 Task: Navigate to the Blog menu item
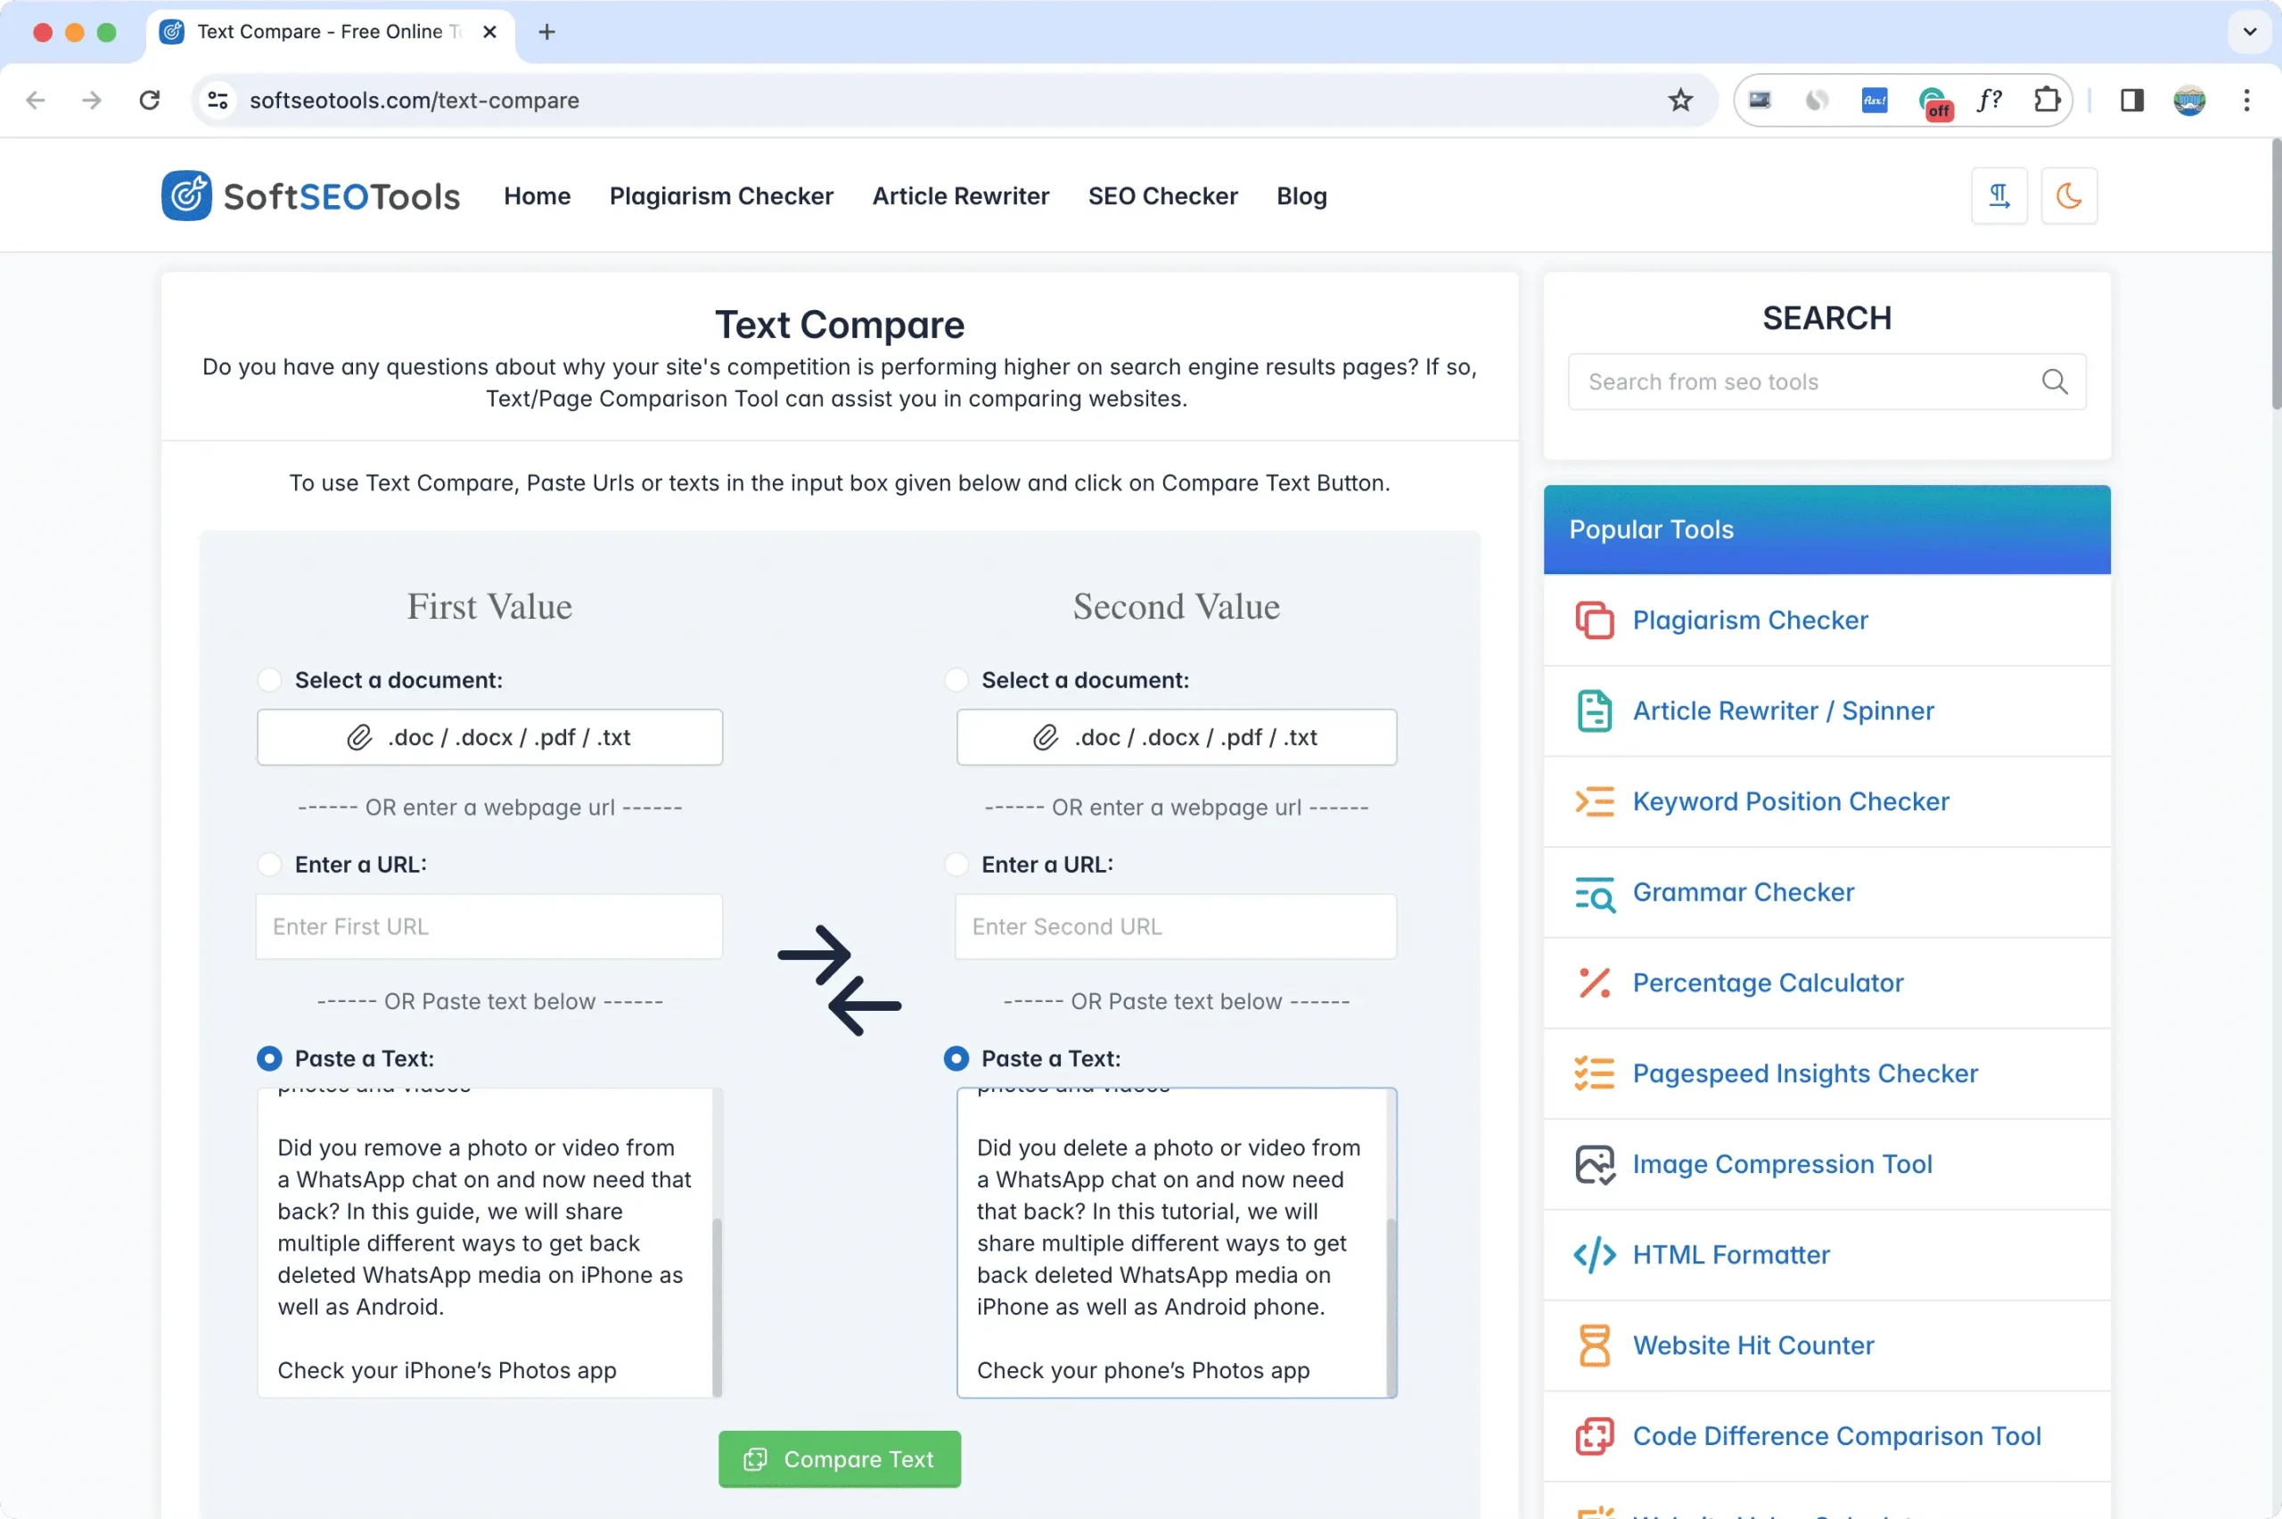(x=1301, y=195)
